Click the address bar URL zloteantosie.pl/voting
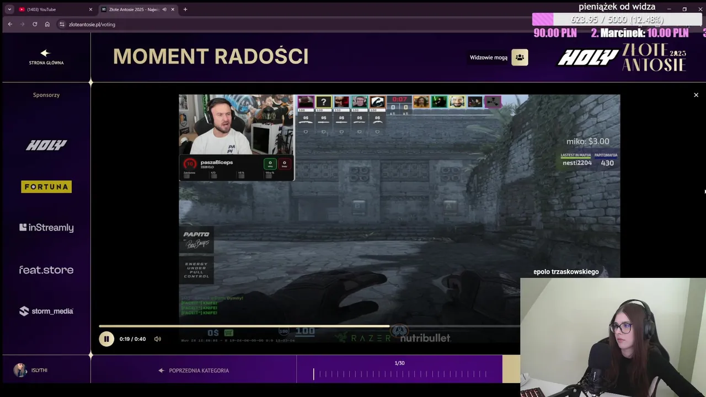 point(92,24)
